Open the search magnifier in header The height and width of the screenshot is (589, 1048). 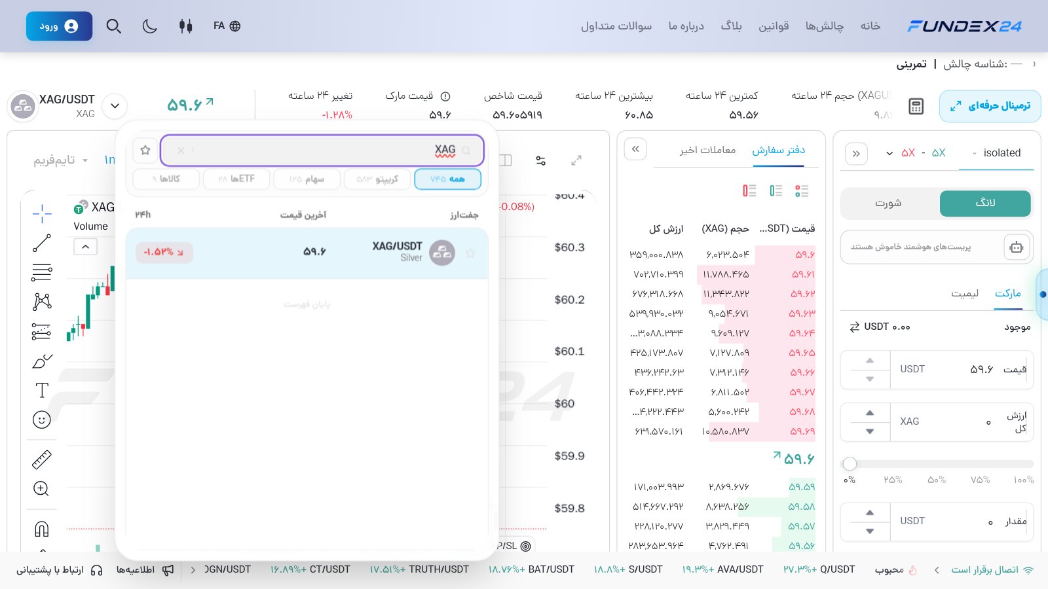[x=114, y=26]
